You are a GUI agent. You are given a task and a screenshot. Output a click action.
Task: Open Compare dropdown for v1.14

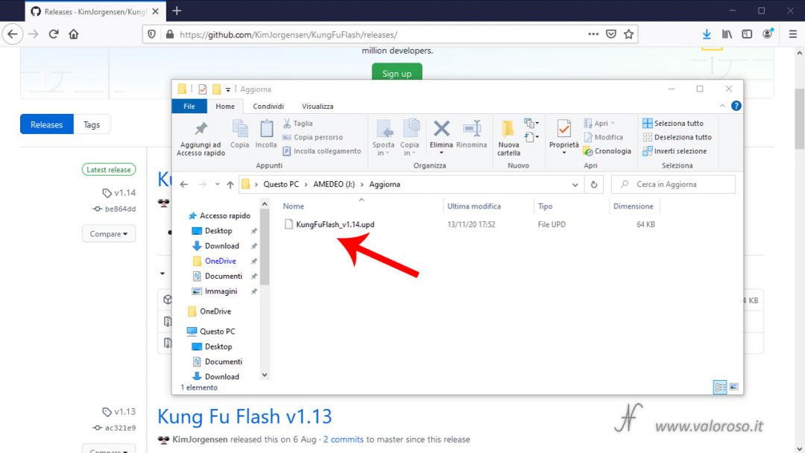109,233
